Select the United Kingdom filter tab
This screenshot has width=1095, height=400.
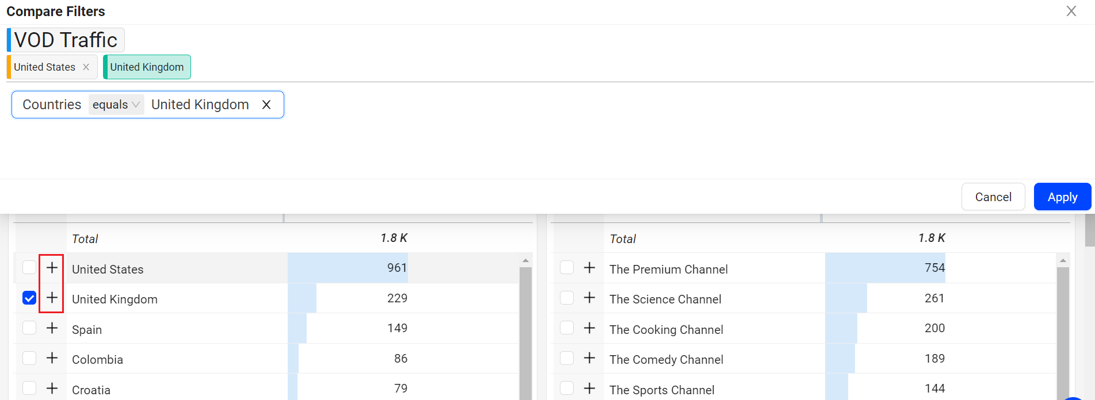pyautogui.click(x=147, y=67)
